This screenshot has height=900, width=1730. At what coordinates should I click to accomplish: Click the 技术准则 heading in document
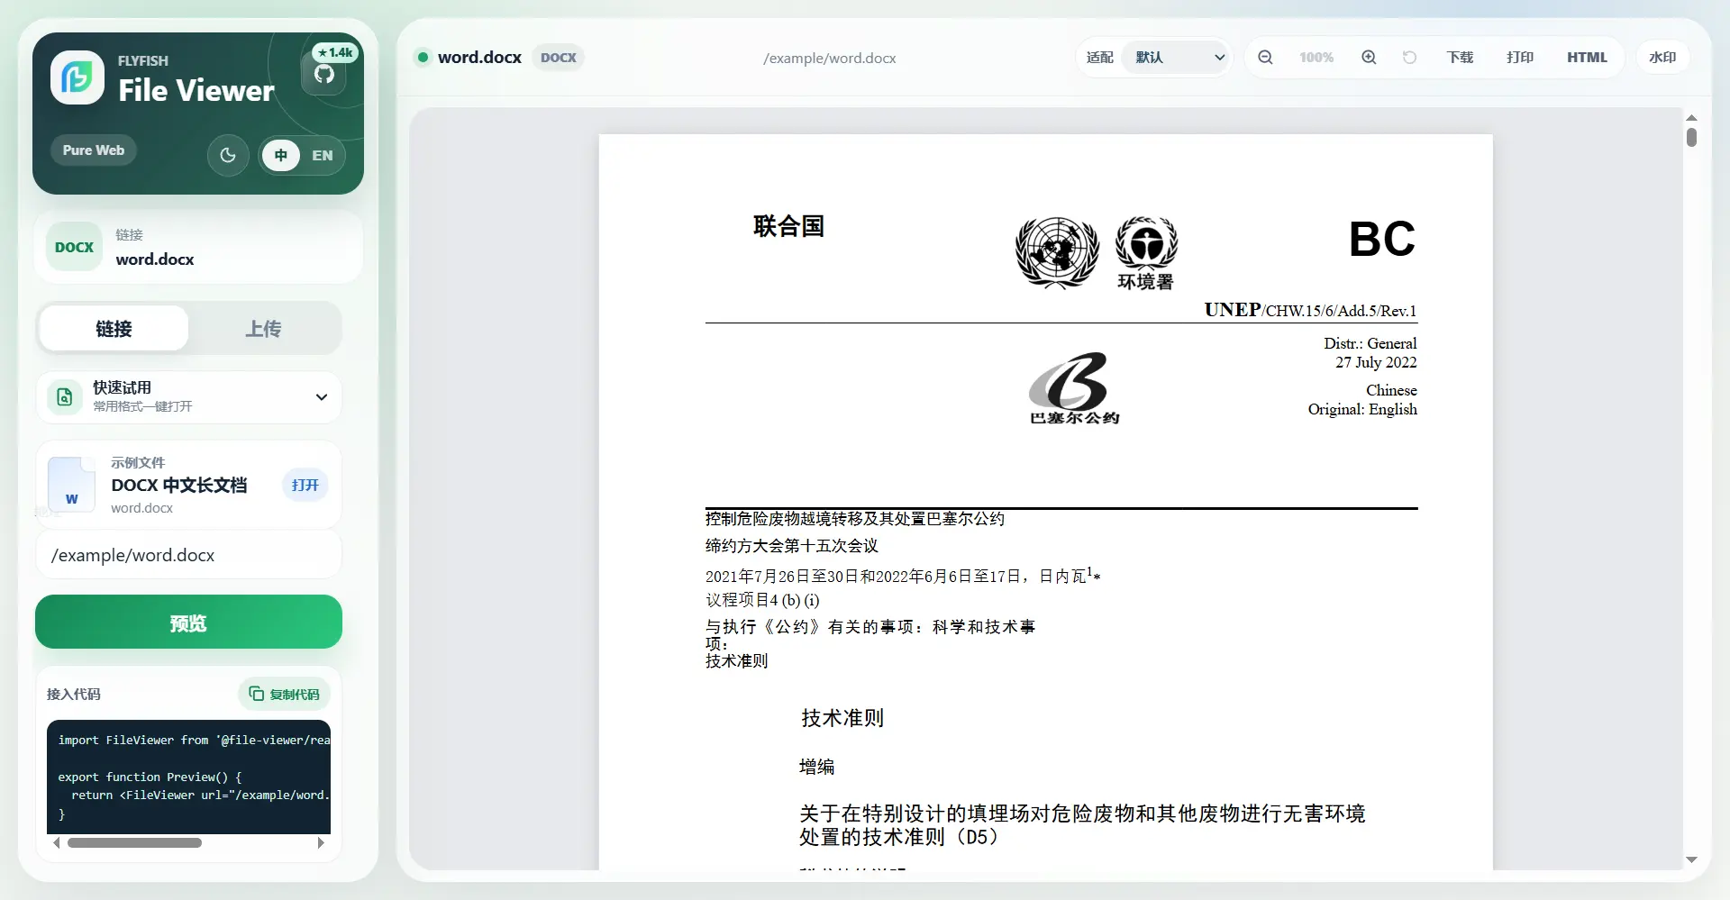pos(842,718)
